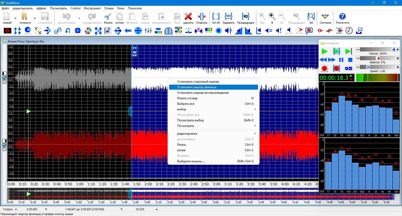The image size is (402, 216).
Task: Click the censor effect icon (red circle on black)
Action: tap(7, 31)
